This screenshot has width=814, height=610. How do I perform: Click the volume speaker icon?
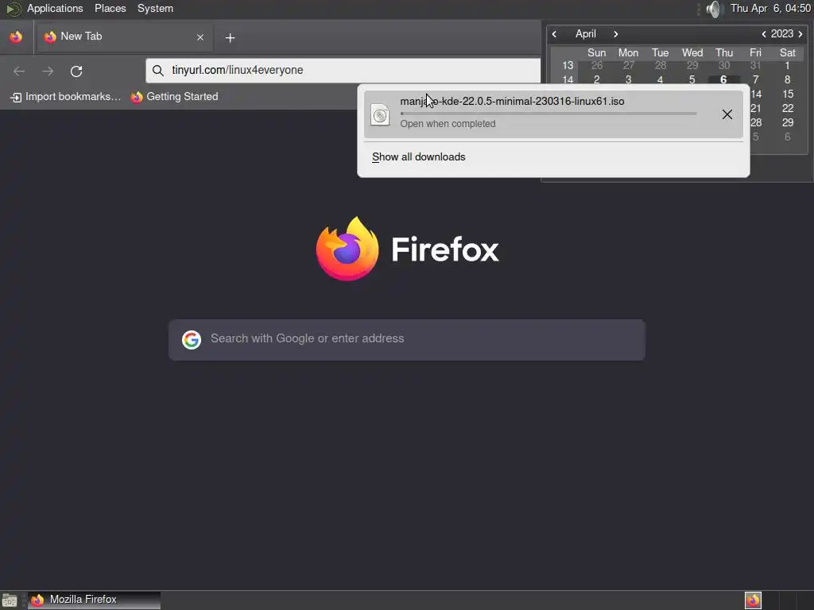715,9
